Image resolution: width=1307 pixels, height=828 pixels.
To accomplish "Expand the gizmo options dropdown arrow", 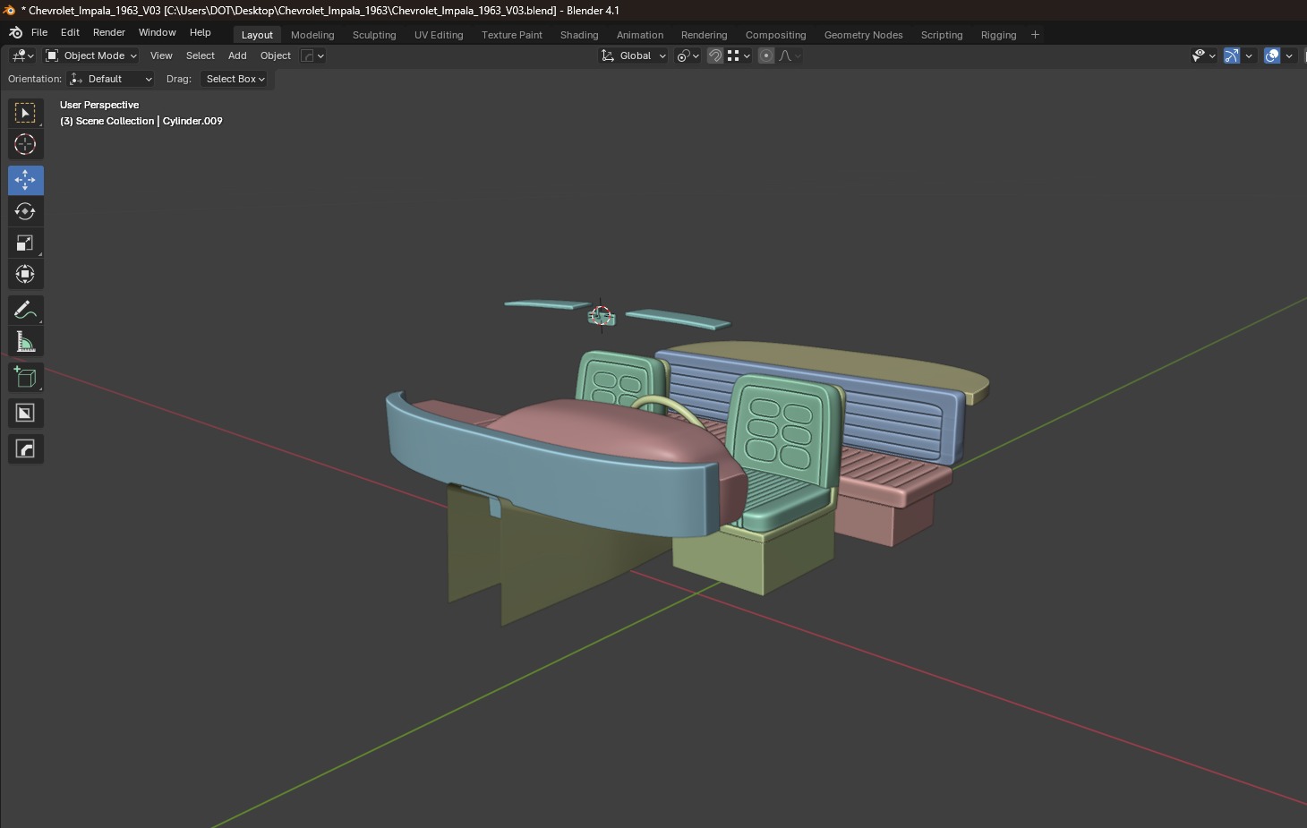I will (x=1249, y=55).
